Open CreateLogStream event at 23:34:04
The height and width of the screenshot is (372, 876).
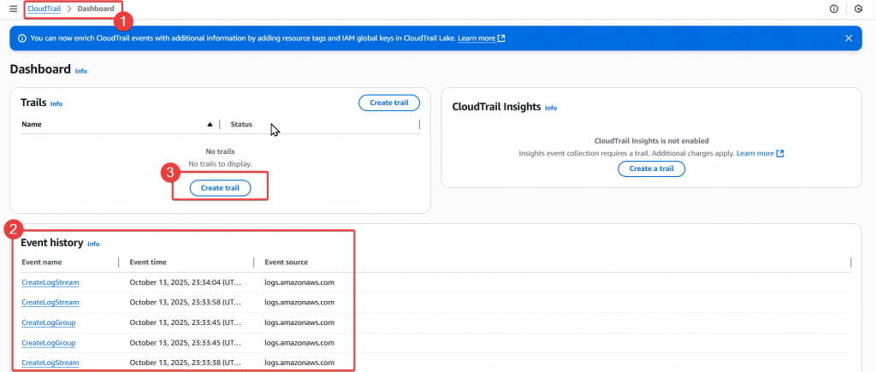point(50,282)
